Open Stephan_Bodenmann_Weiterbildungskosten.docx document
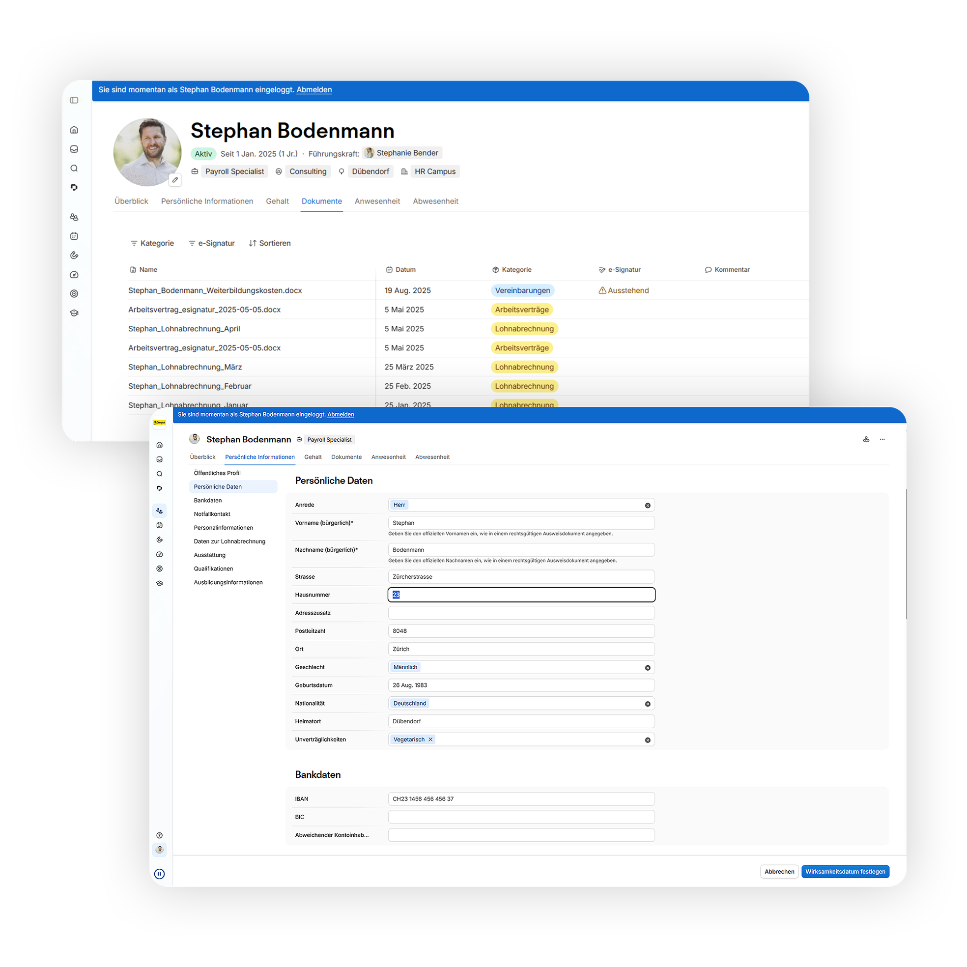 pos(215,290)
